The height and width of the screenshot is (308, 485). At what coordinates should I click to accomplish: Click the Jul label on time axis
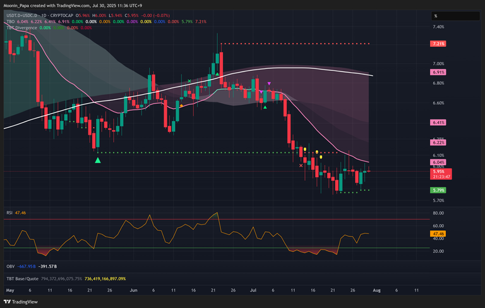253,290
